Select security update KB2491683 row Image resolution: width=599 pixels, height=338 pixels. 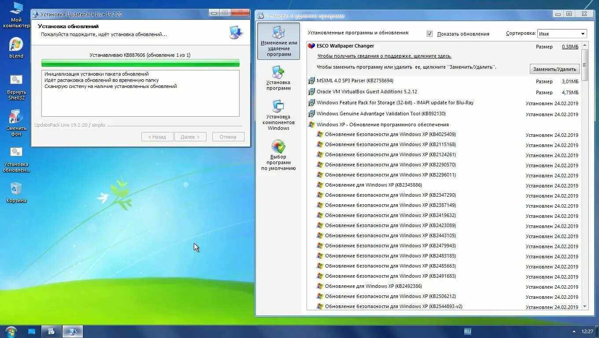pos(444,276)
